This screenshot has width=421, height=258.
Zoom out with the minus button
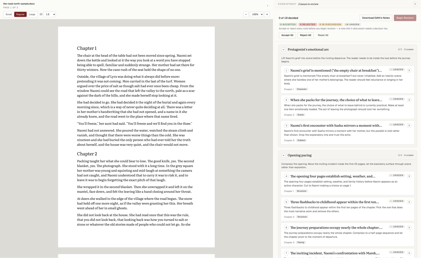pos(246,14)
